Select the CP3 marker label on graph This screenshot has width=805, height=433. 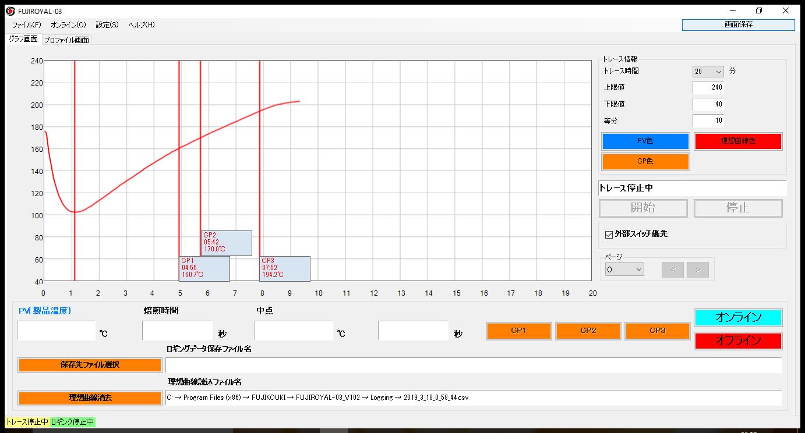coord(284,268)
